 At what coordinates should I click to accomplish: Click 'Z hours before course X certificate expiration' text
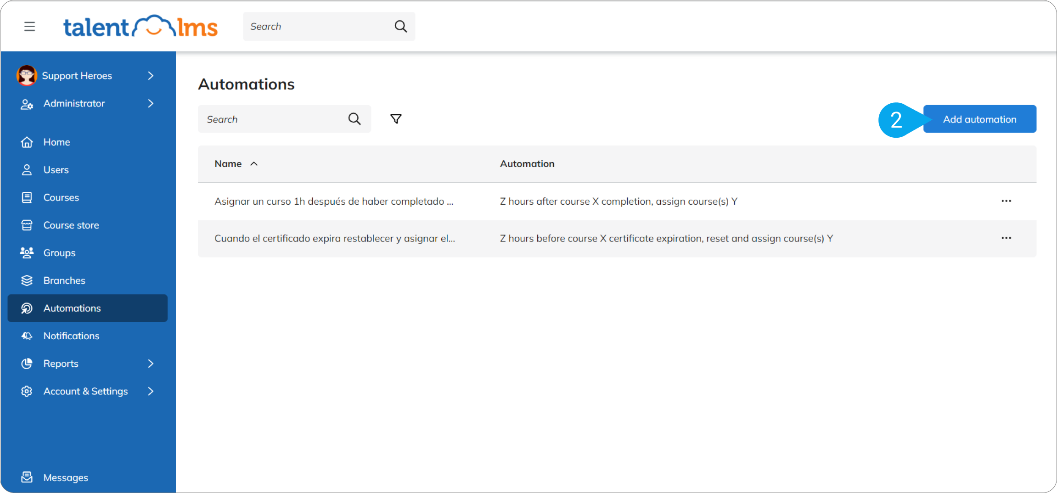click(666, 239)
